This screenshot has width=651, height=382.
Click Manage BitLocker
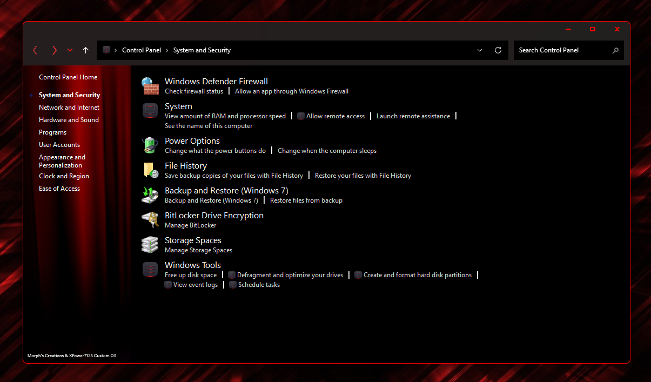[190, 225]
